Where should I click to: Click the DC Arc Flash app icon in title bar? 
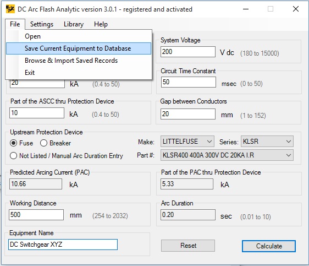[x=10, y=9]
